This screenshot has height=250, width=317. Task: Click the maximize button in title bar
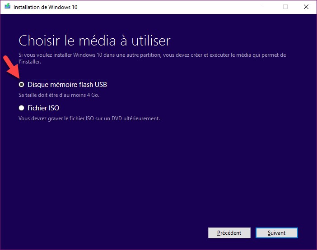point(285,7)
